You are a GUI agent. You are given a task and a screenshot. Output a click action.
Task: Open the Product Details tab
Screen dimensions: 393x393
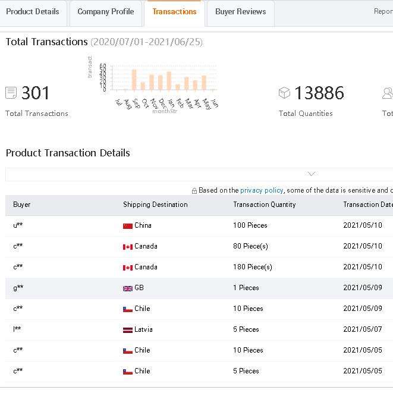click(x=33, y=12)
